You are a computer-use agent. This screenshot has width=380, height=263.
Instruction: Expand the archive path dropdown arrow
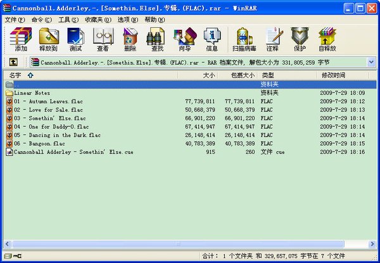[x=371, y=62]
